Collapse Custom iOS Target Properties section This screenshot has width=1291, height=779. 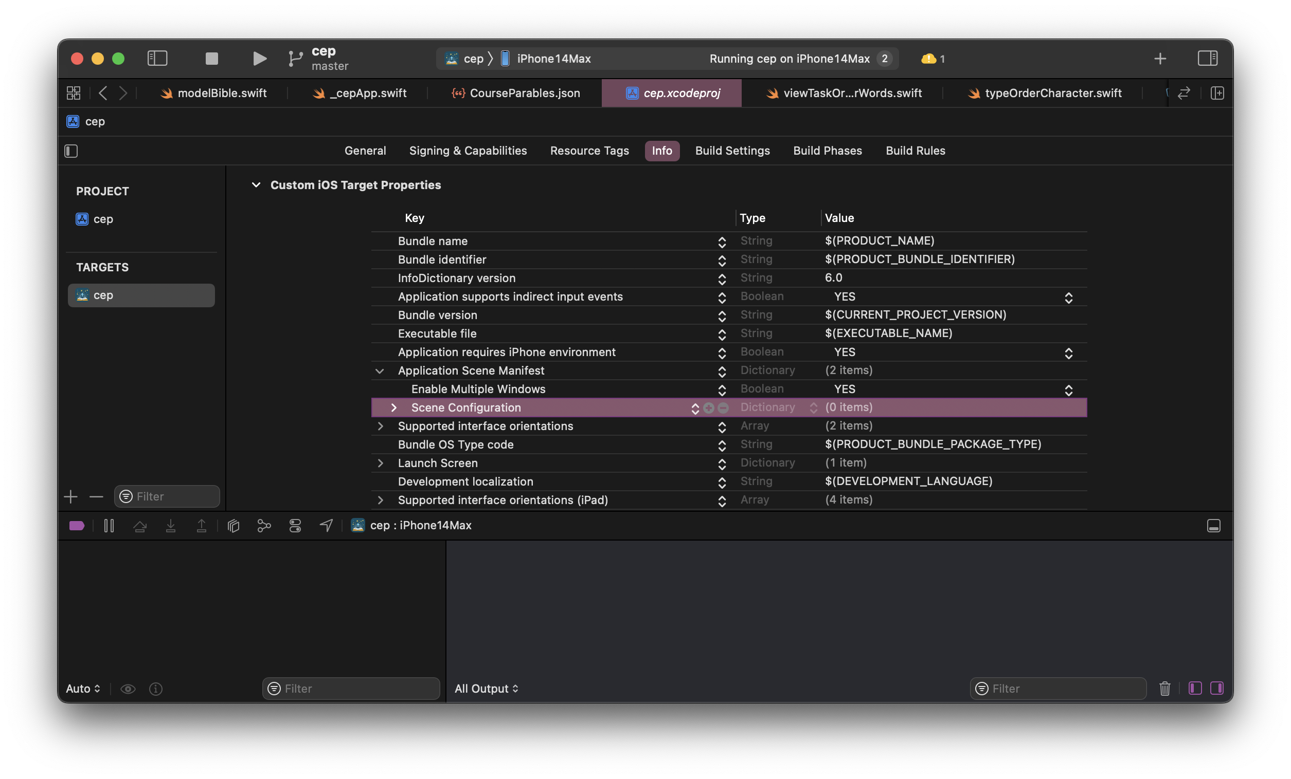click(256, 185)
